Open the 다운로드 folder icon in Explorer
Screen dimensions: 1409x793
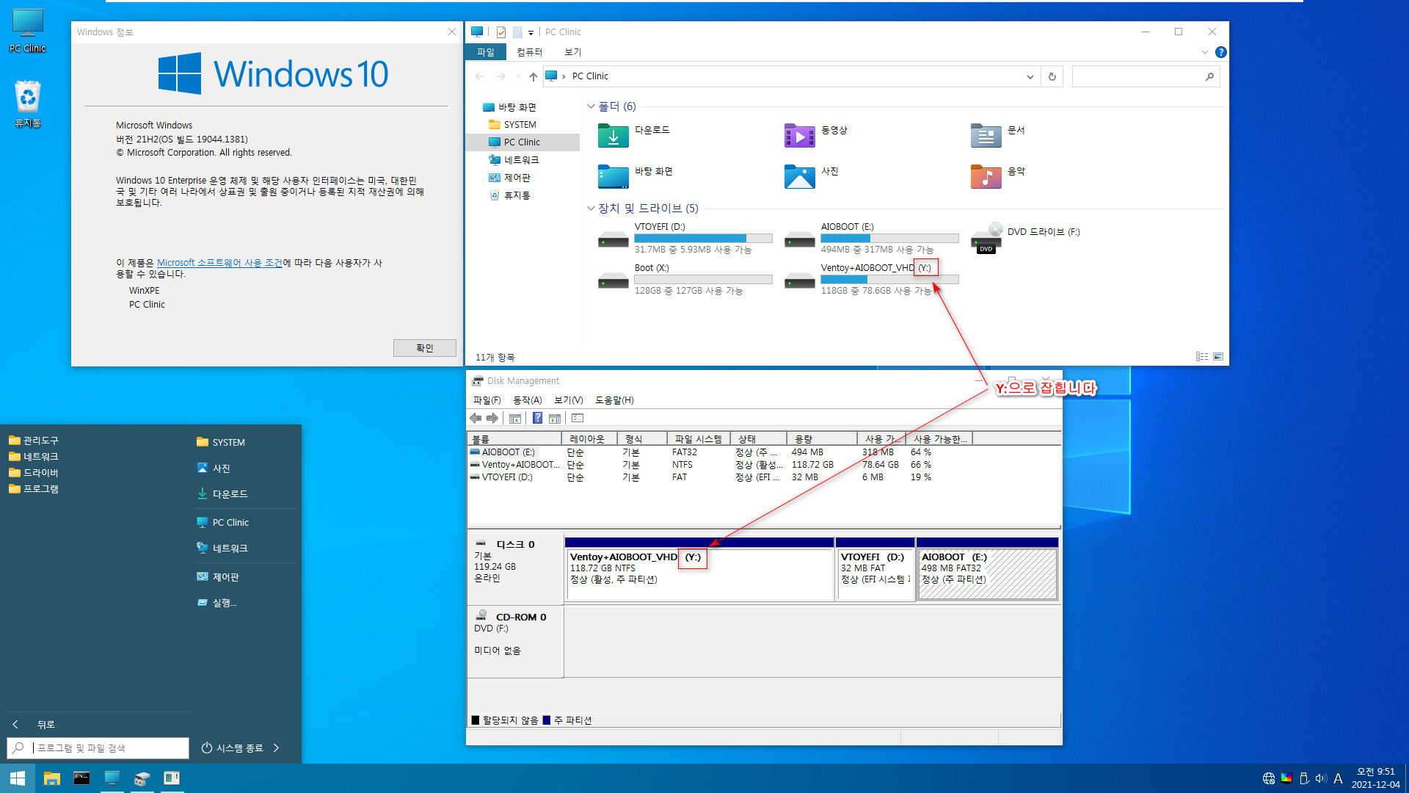click(613, 136)
